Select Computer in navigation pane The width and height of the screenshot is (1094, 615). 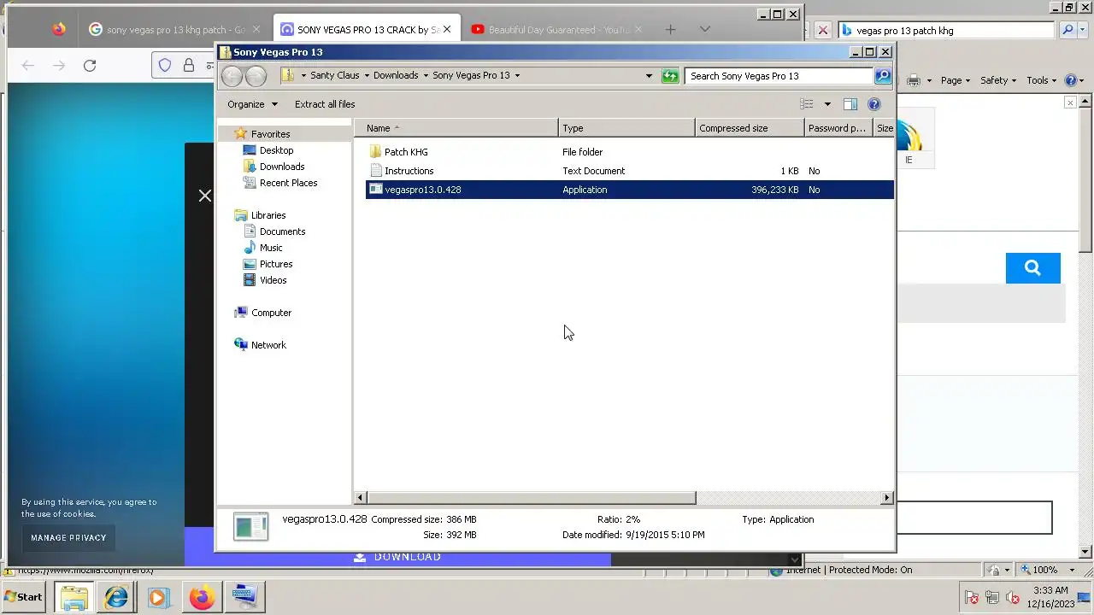point(271,313)
